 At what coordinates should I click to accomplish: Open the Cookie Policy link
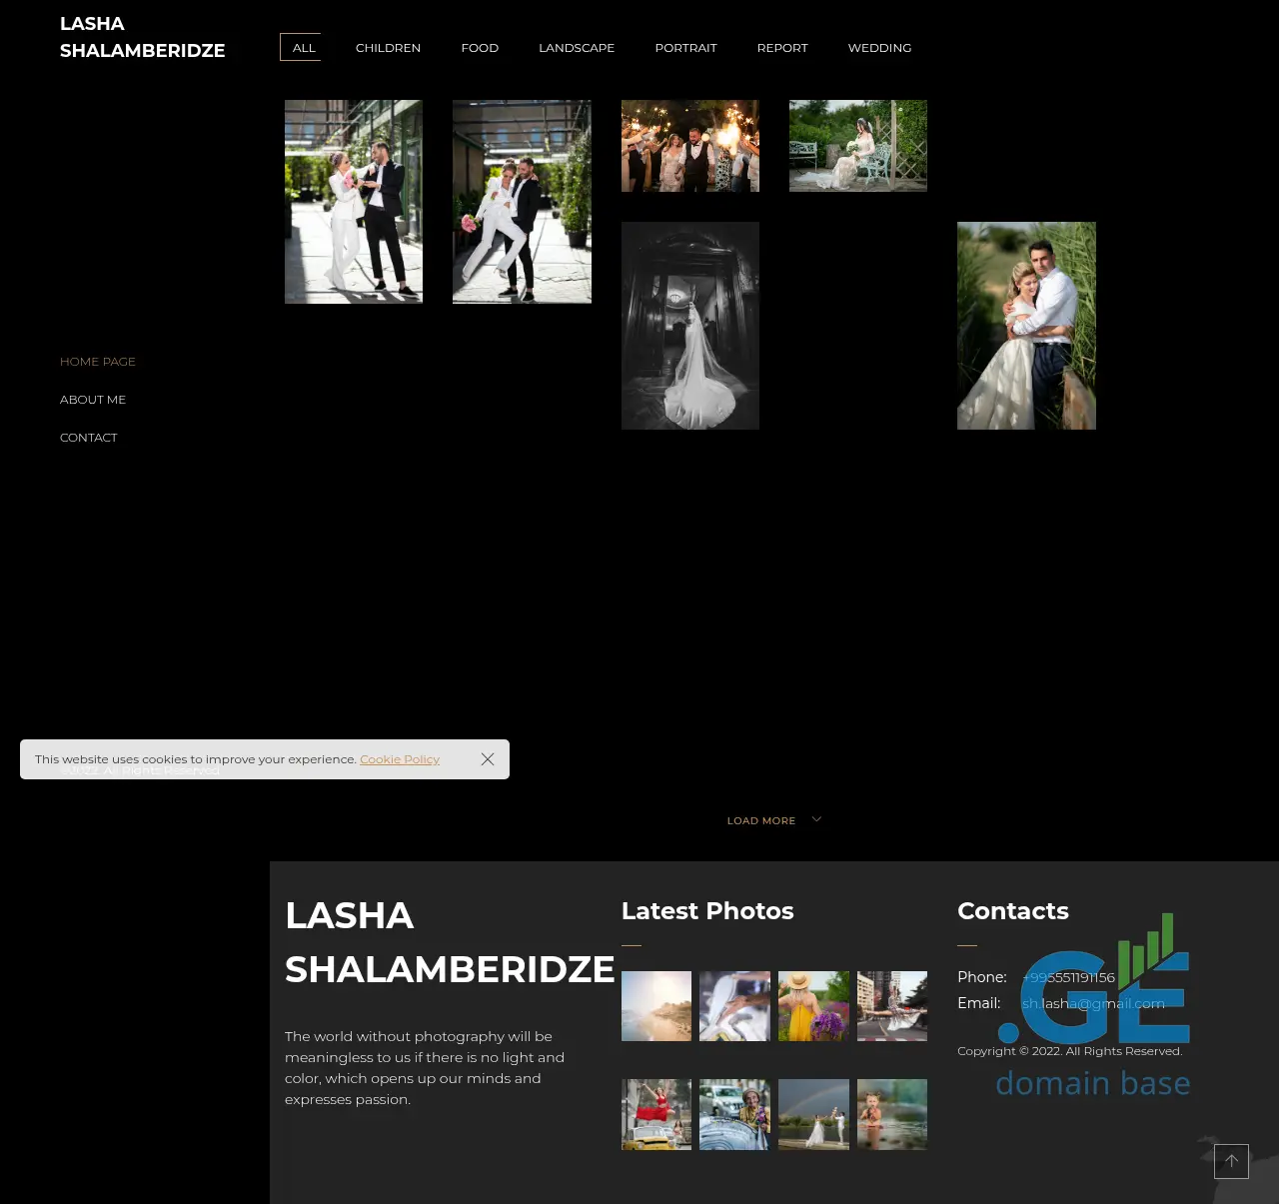(400, 759)
